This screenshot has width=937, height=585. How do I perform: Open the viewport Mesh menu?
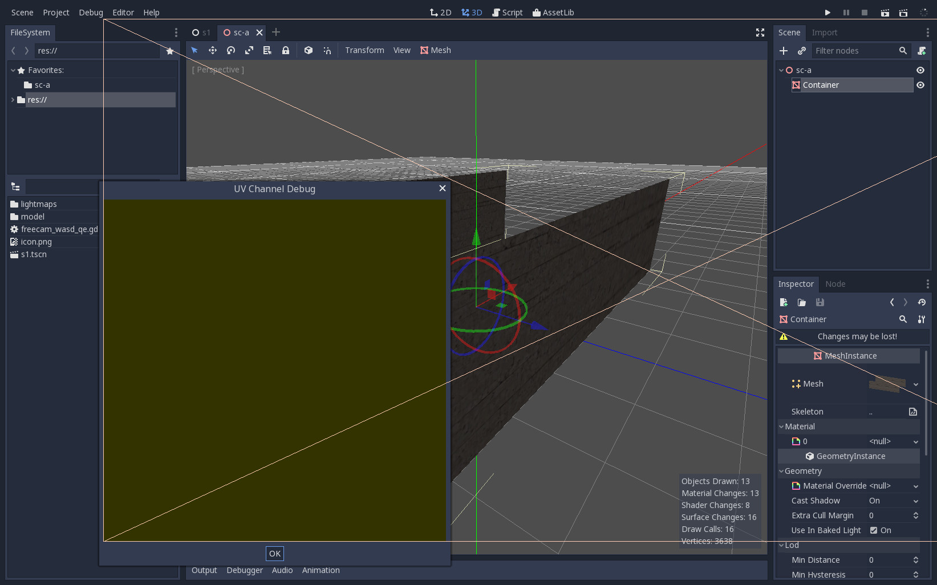tap(436, 50)
